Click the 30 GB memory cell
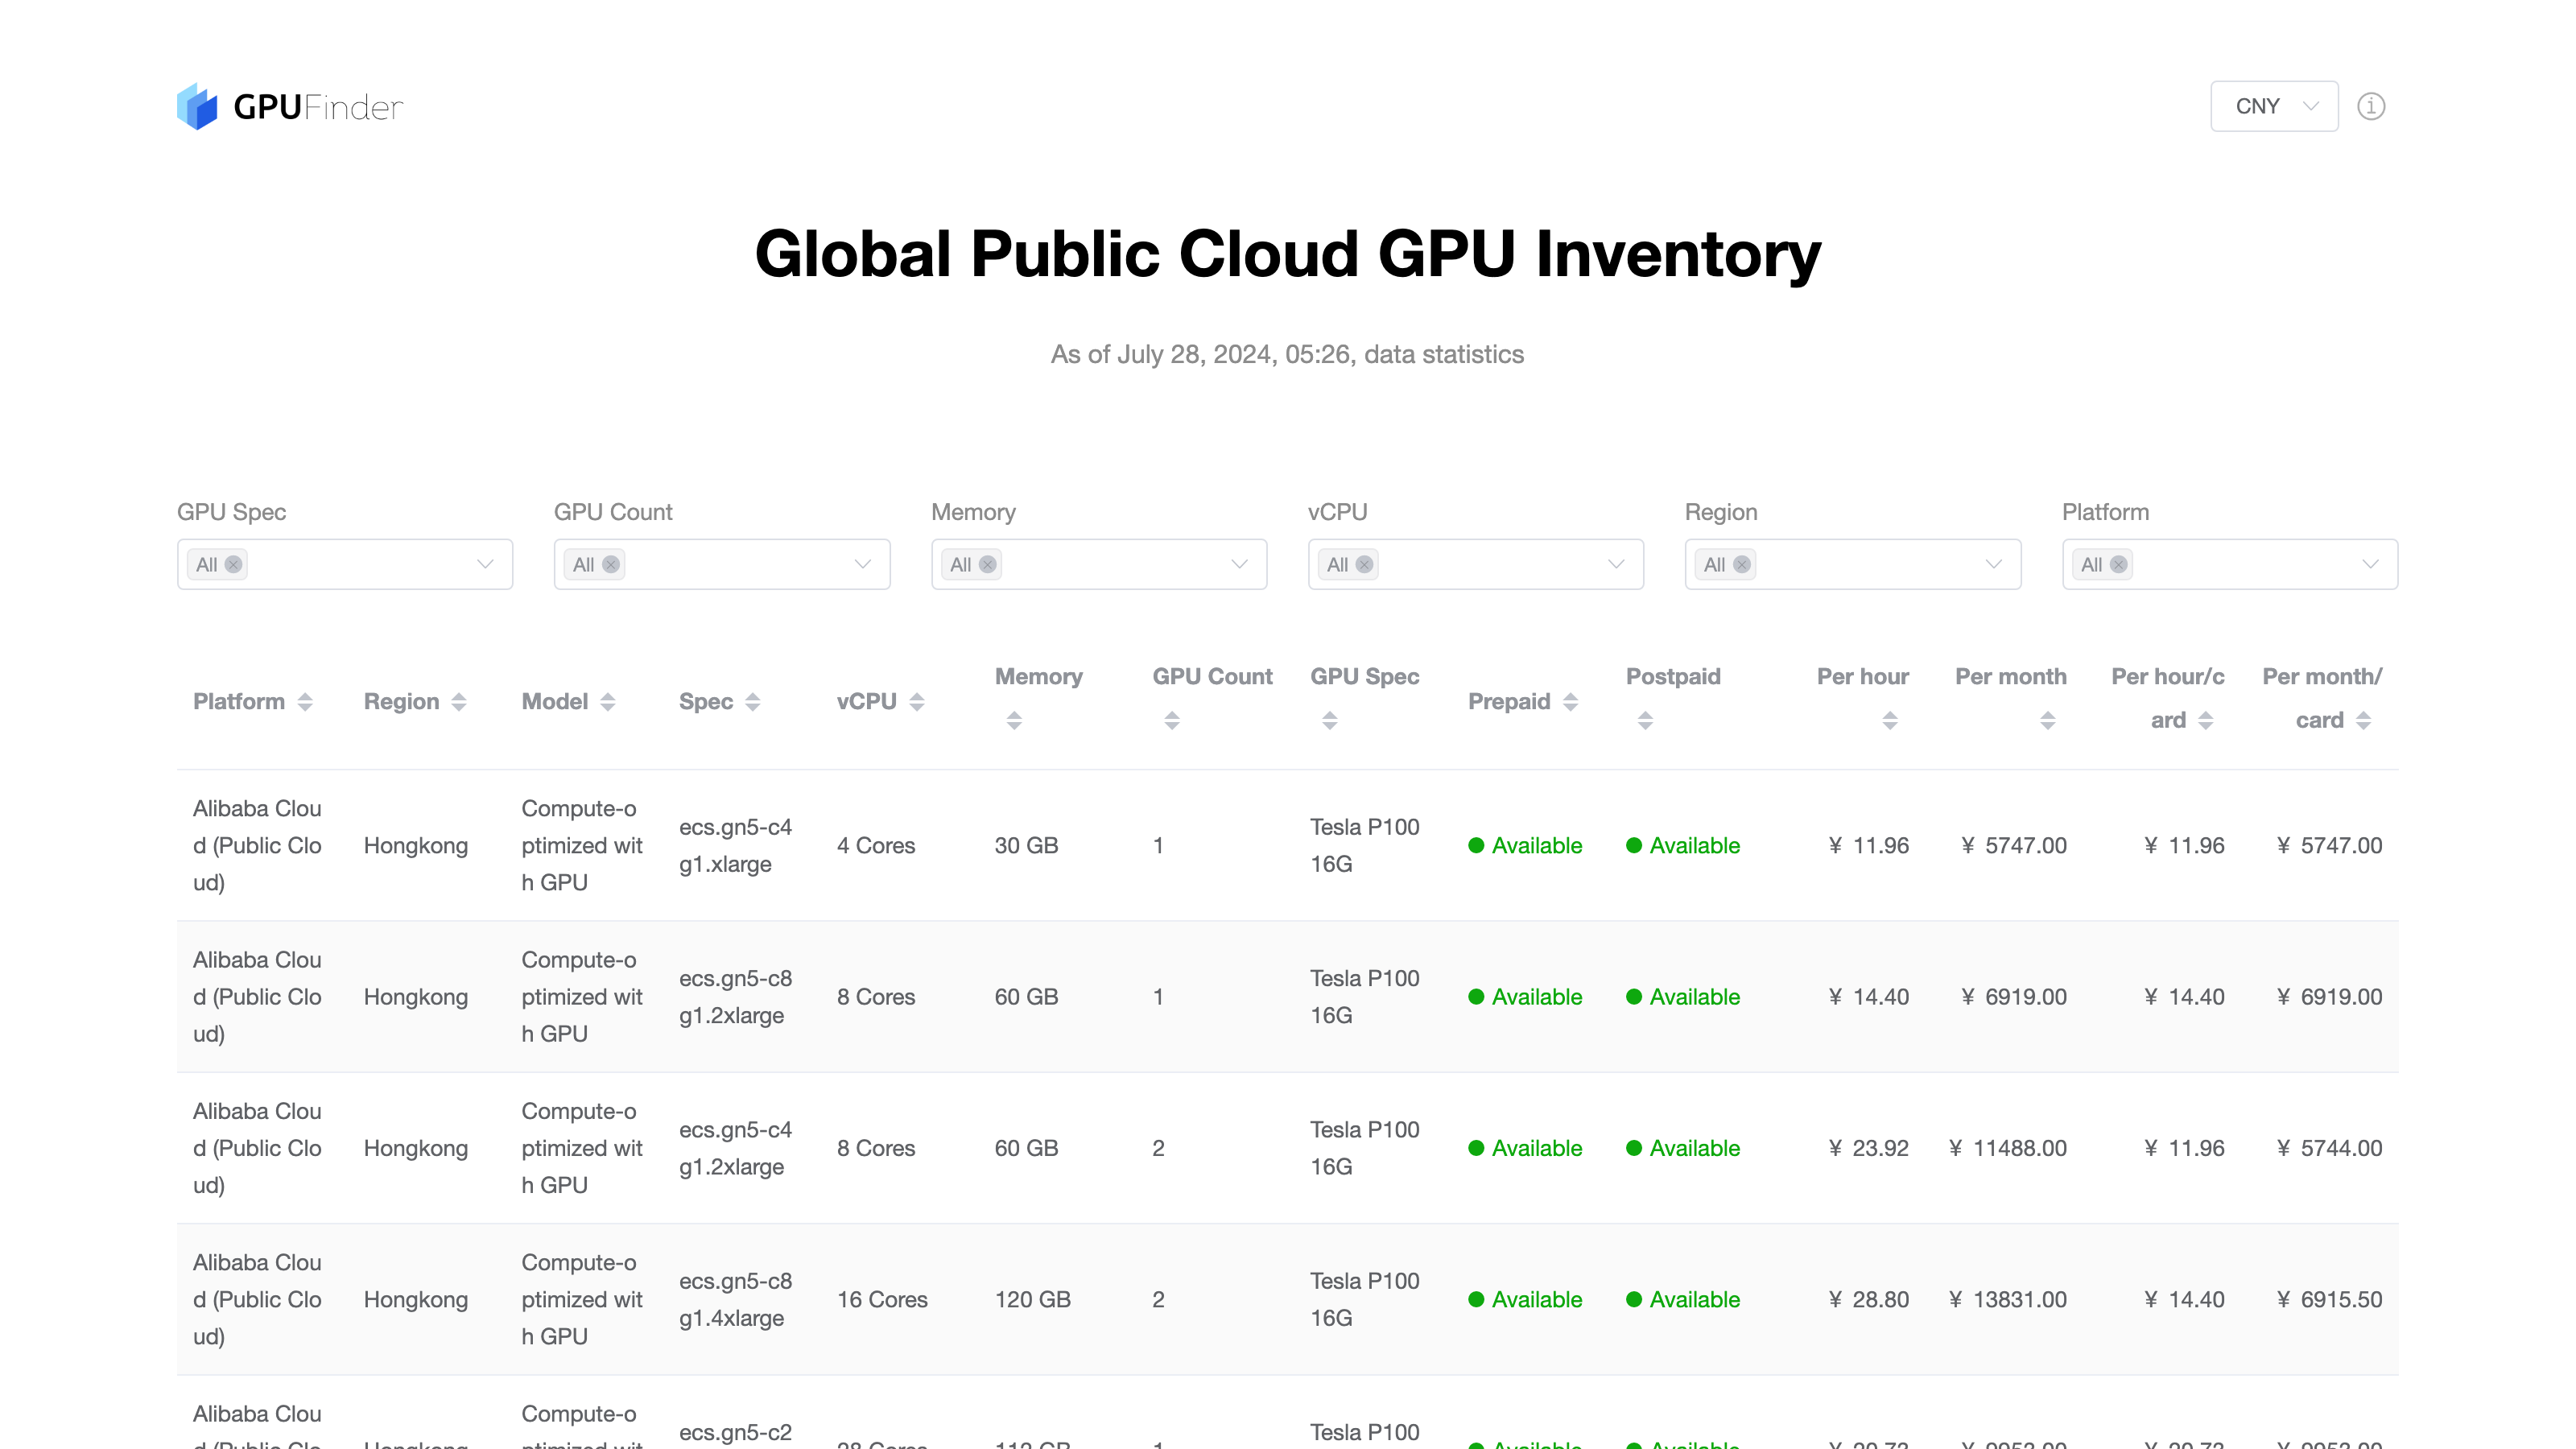This screenshot has height=1449, width=2576. click(x=1026, y=845)
